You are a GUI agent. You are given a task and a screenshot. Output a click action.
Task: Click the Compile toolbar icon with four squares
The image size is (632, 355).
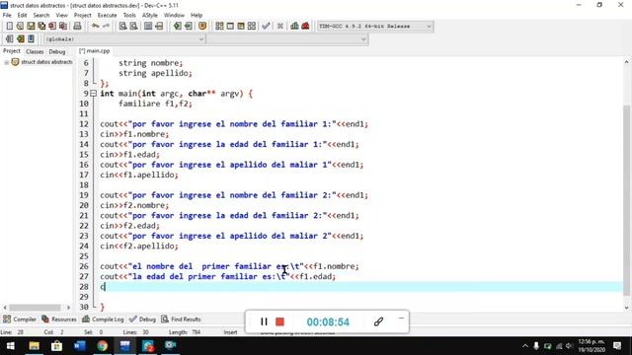[x=219, y=27]
